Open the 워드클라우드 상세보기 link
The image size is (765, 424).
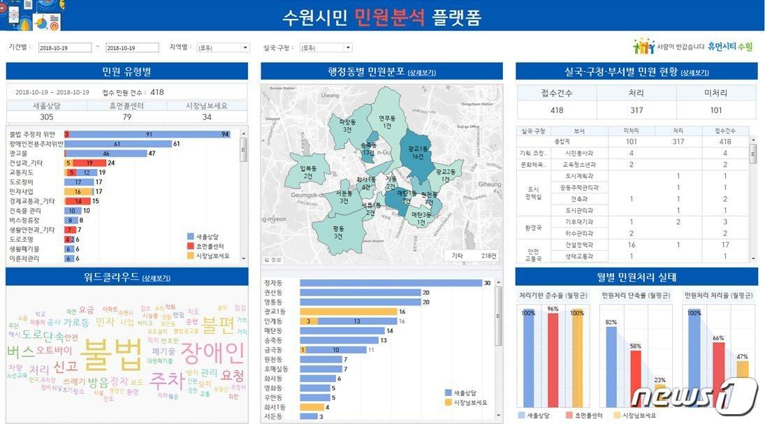[156, 277]
